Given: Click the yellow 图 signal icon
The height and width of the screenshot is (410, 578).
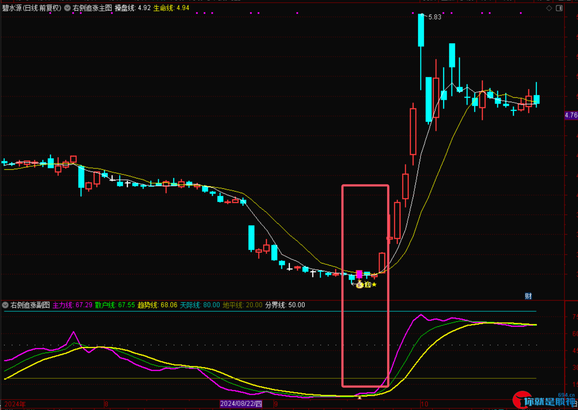Looking at the screenshot, I should tap(368, 285).
